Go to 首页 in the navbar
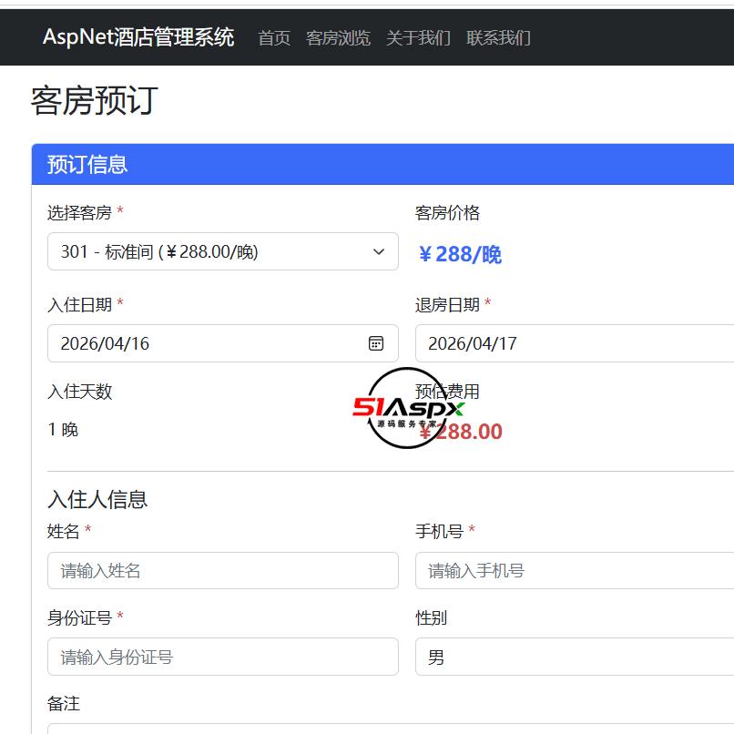The image size is (734, 734). click(x=274, y=38)
